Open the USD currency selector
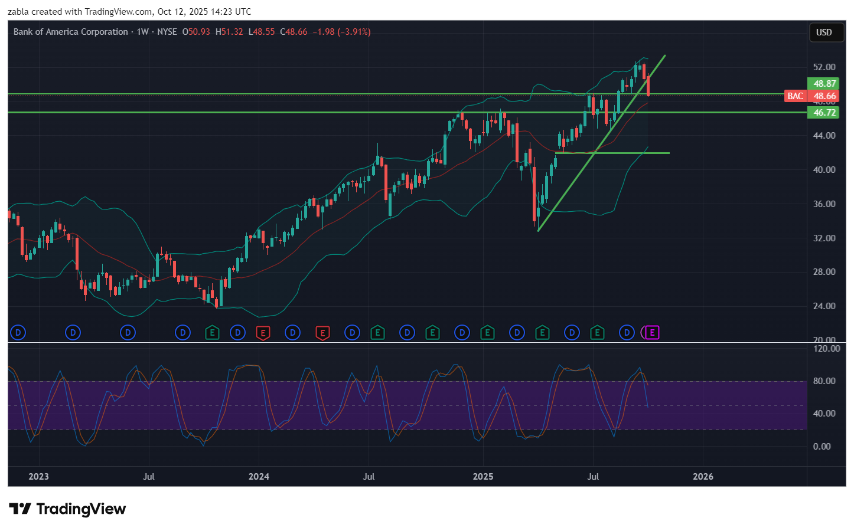The image size is (854, 531). click(x=824, y=32)
